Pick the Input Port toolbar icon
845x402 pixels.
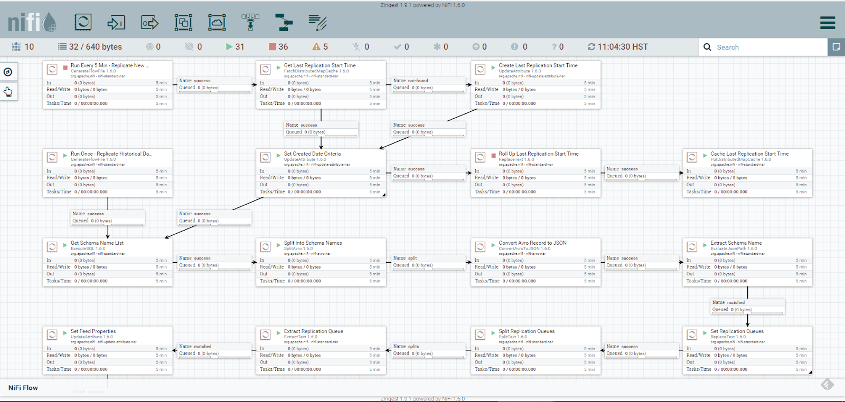116,22
